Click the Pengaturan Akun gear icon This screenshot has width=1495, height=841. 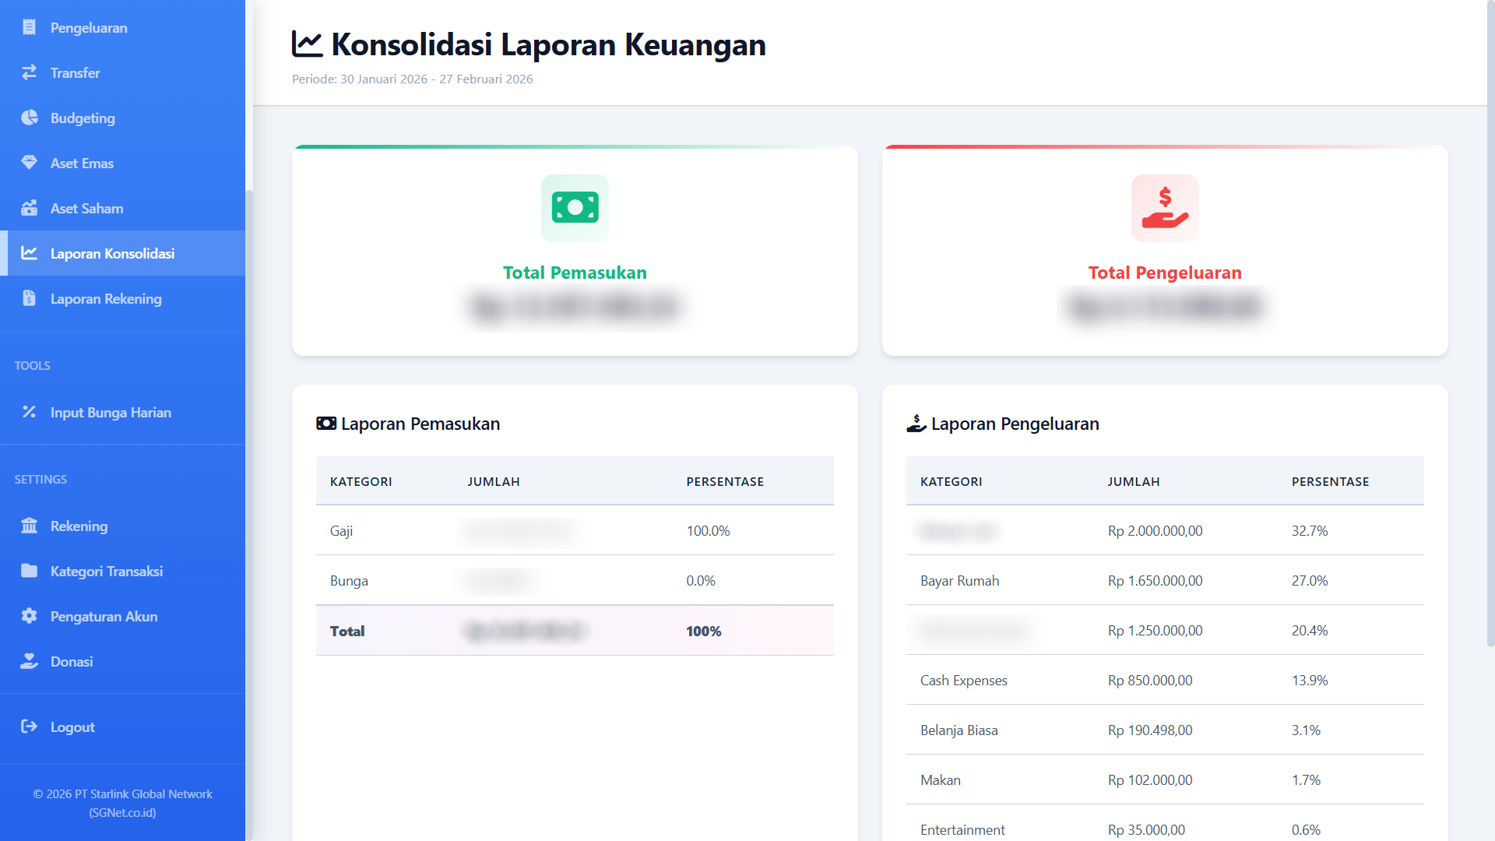[29, 616]
